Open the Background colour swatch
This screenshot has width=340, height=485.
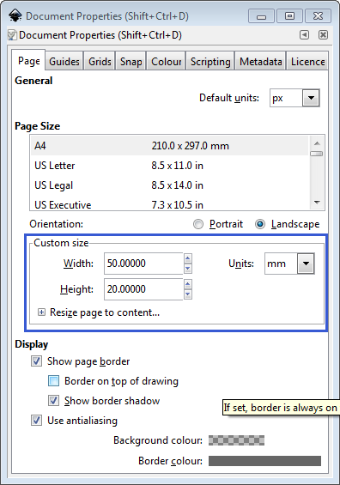coord(236,440)
